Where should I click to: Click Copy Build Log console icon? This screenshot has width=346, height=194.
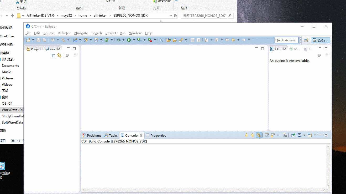(x=267, y=135)
